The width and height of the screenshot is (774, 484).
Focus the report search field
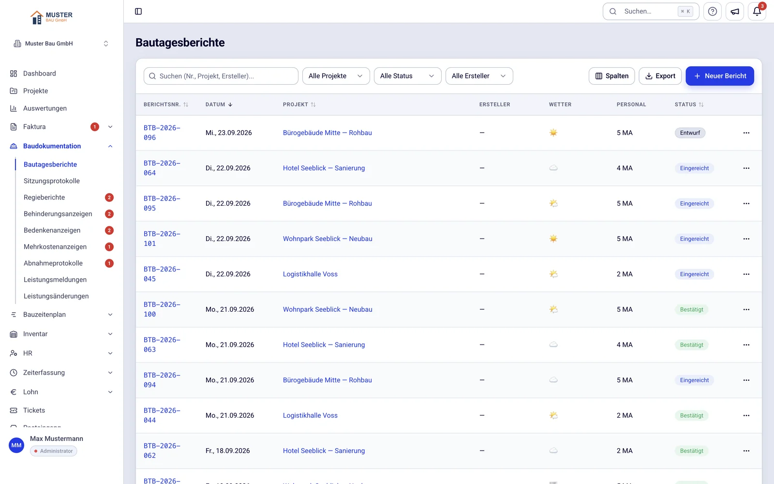(x=221, y=76)
